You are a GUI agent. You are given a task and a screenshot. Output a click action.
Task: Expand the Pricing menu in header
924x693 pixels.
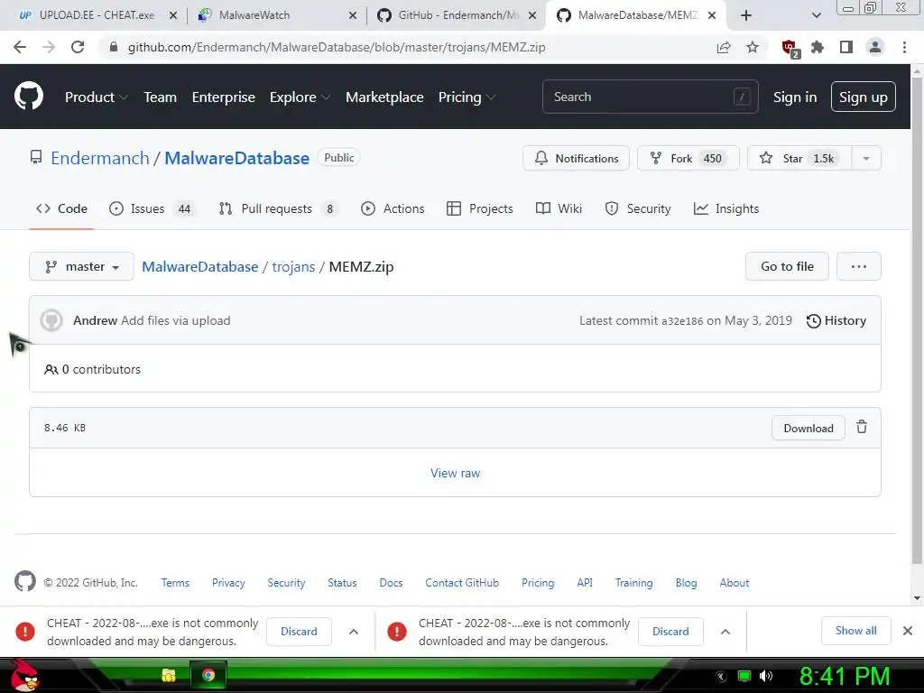[x=467, y=97]
